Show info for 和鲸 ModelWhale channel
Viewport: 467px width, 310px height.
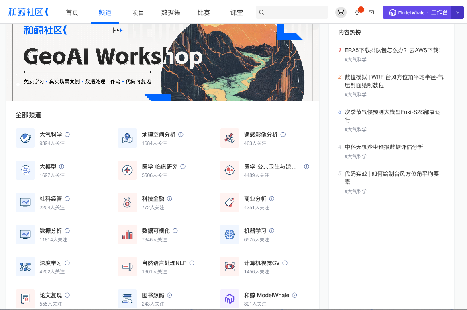coord(294,295)
